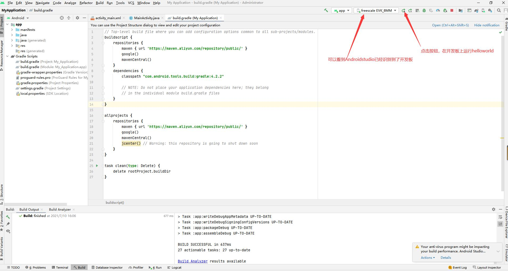Switch to the MainActivity.java tab
The image size is (508, 271).
pyautogui.click(x=146, y=18)
